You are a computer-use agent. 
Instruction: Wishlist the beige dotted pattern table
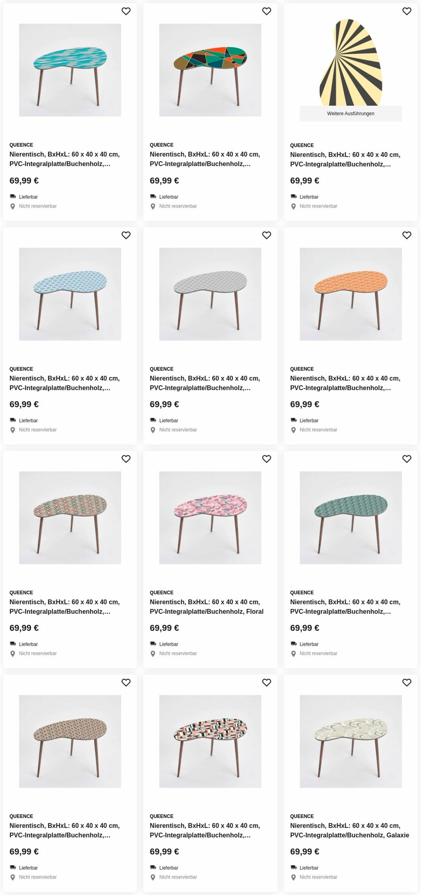(x=126, y=683)
